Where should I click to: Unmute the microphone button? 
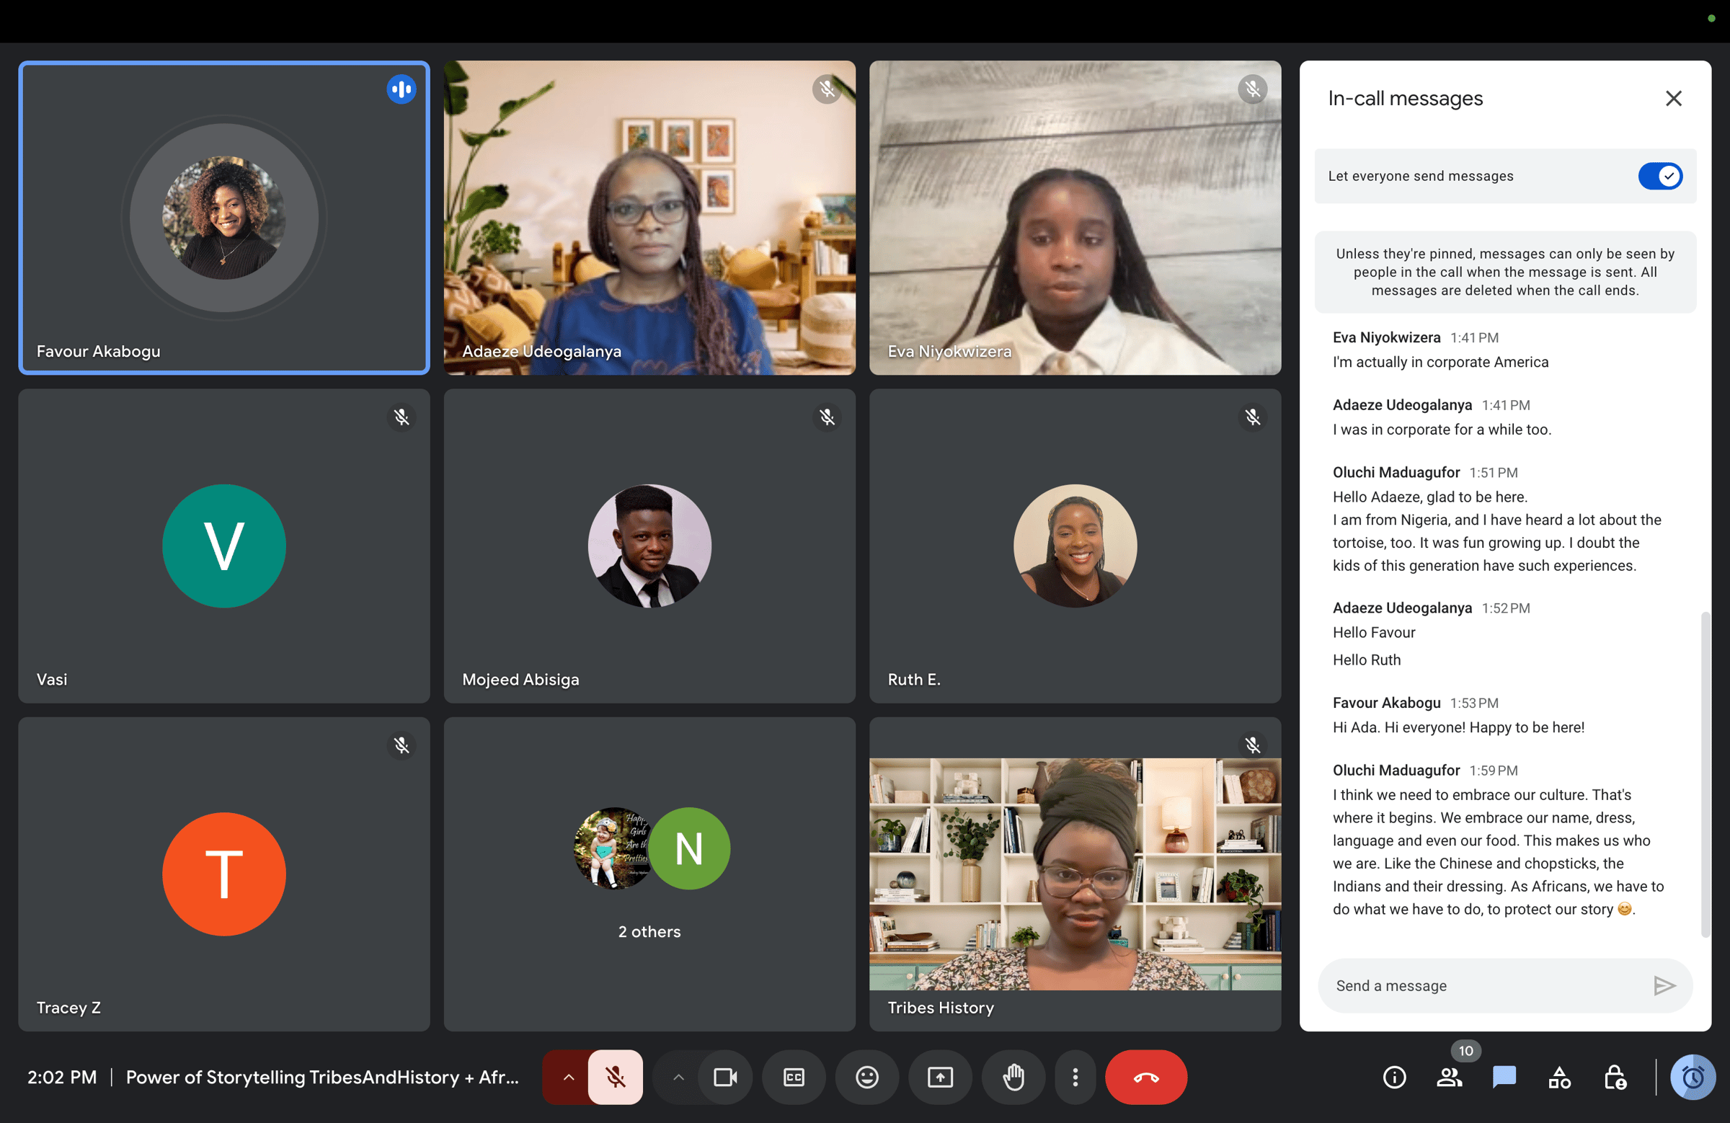pos(615,1076)
